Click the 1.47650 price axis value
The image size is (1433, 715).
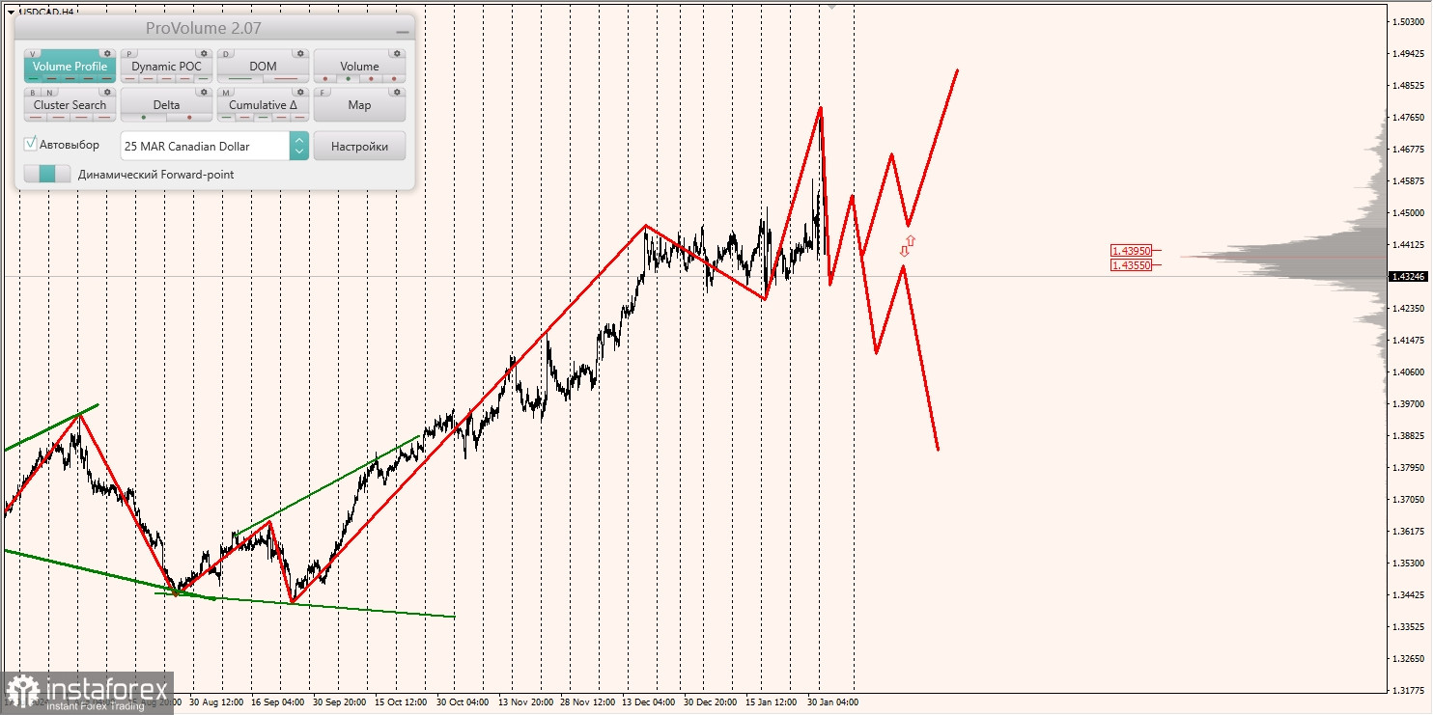(1408, 118)
